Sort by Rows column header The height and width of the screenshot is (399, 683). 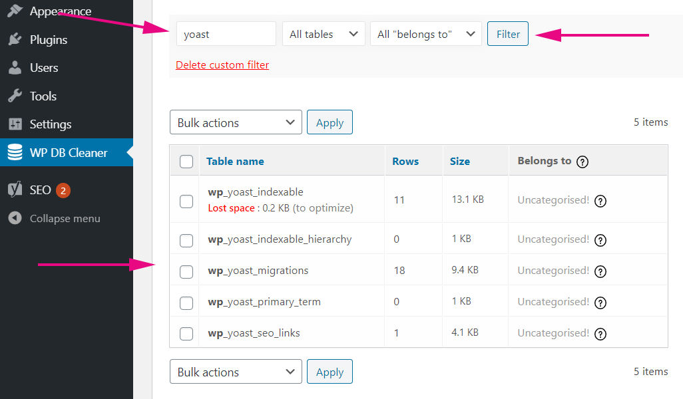pos(405,162)
